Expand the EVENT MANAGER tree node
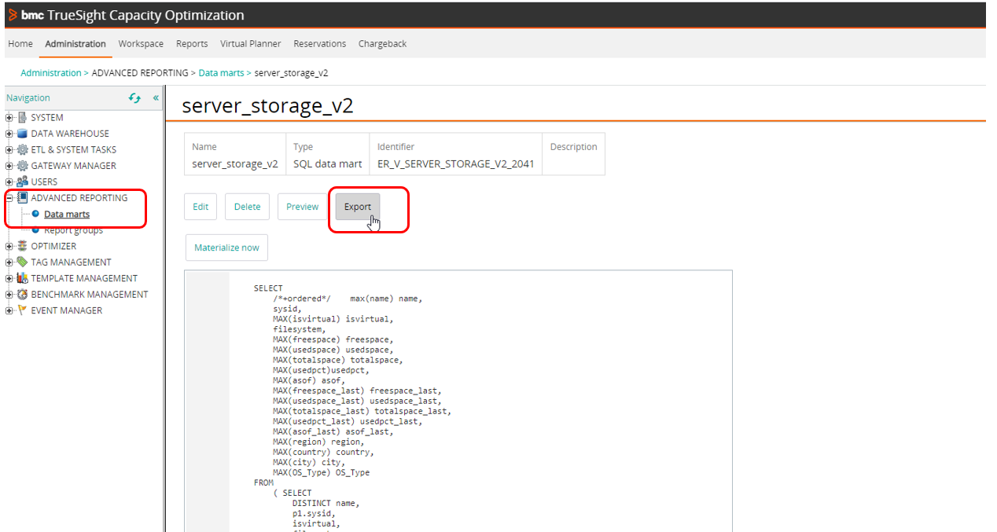 (9, 310)
